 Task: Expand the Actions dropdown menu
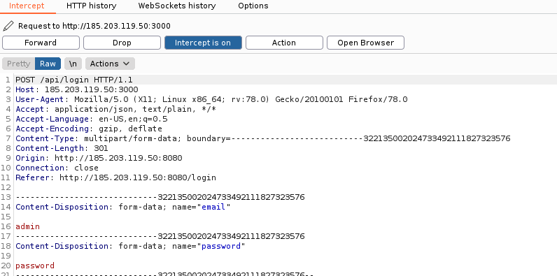click(x=110, y=64)
